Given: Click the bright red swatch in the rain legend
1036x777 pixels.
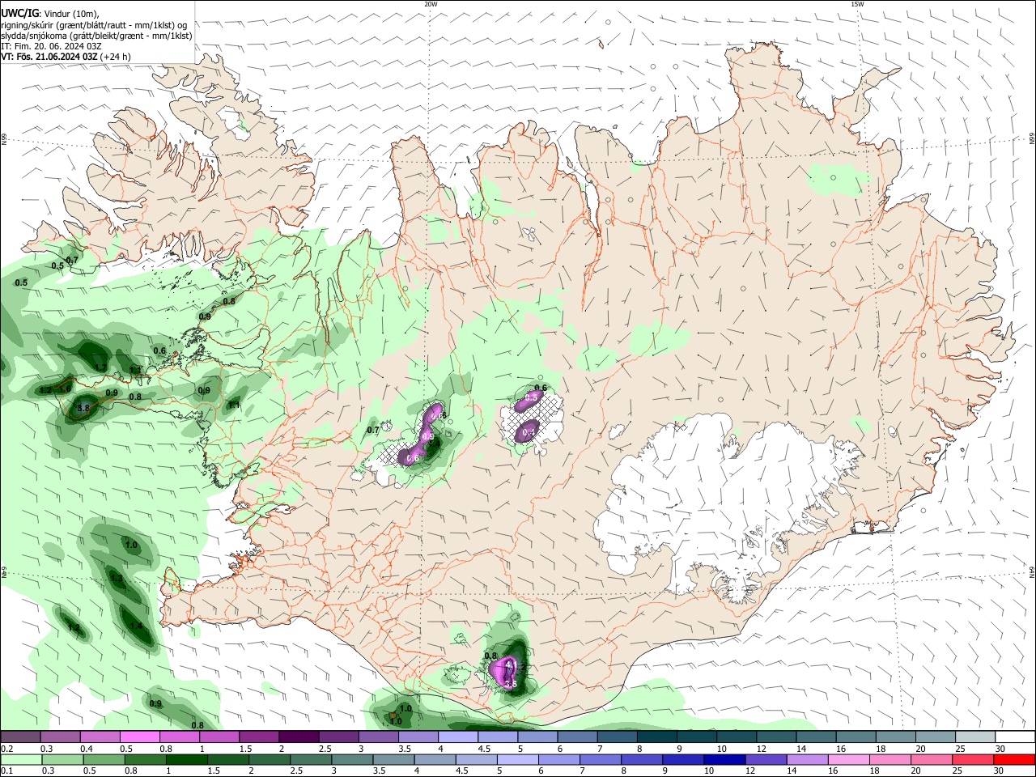Looking at the screenshot, I should pos(1013,759).
